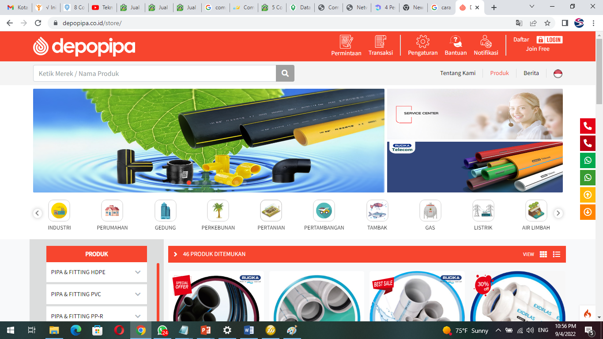The width and height of the screenshot is (603, 339).
Task: Click the top red phone side button
Action: pos(588,126)
